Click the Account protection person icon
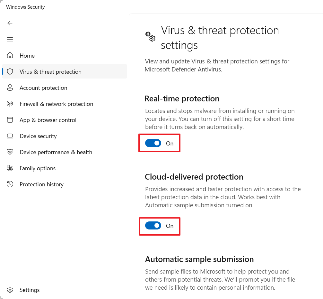323x299 pixels. [10, 88]
